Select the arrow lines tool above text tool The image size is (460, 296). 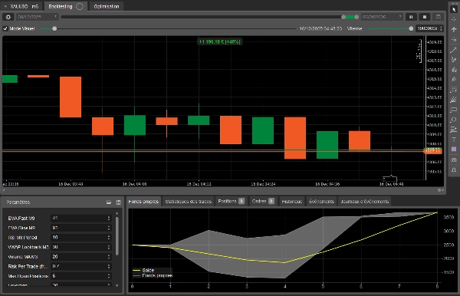pyautogui.click(x=454, y=130)
